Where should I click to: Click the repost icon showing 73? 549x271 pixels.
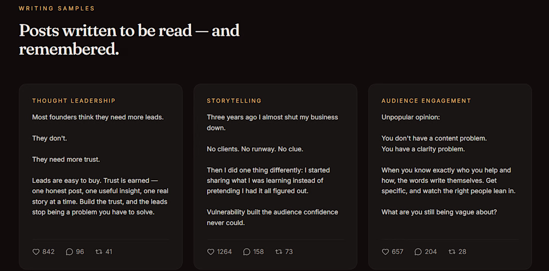point(278,252)
